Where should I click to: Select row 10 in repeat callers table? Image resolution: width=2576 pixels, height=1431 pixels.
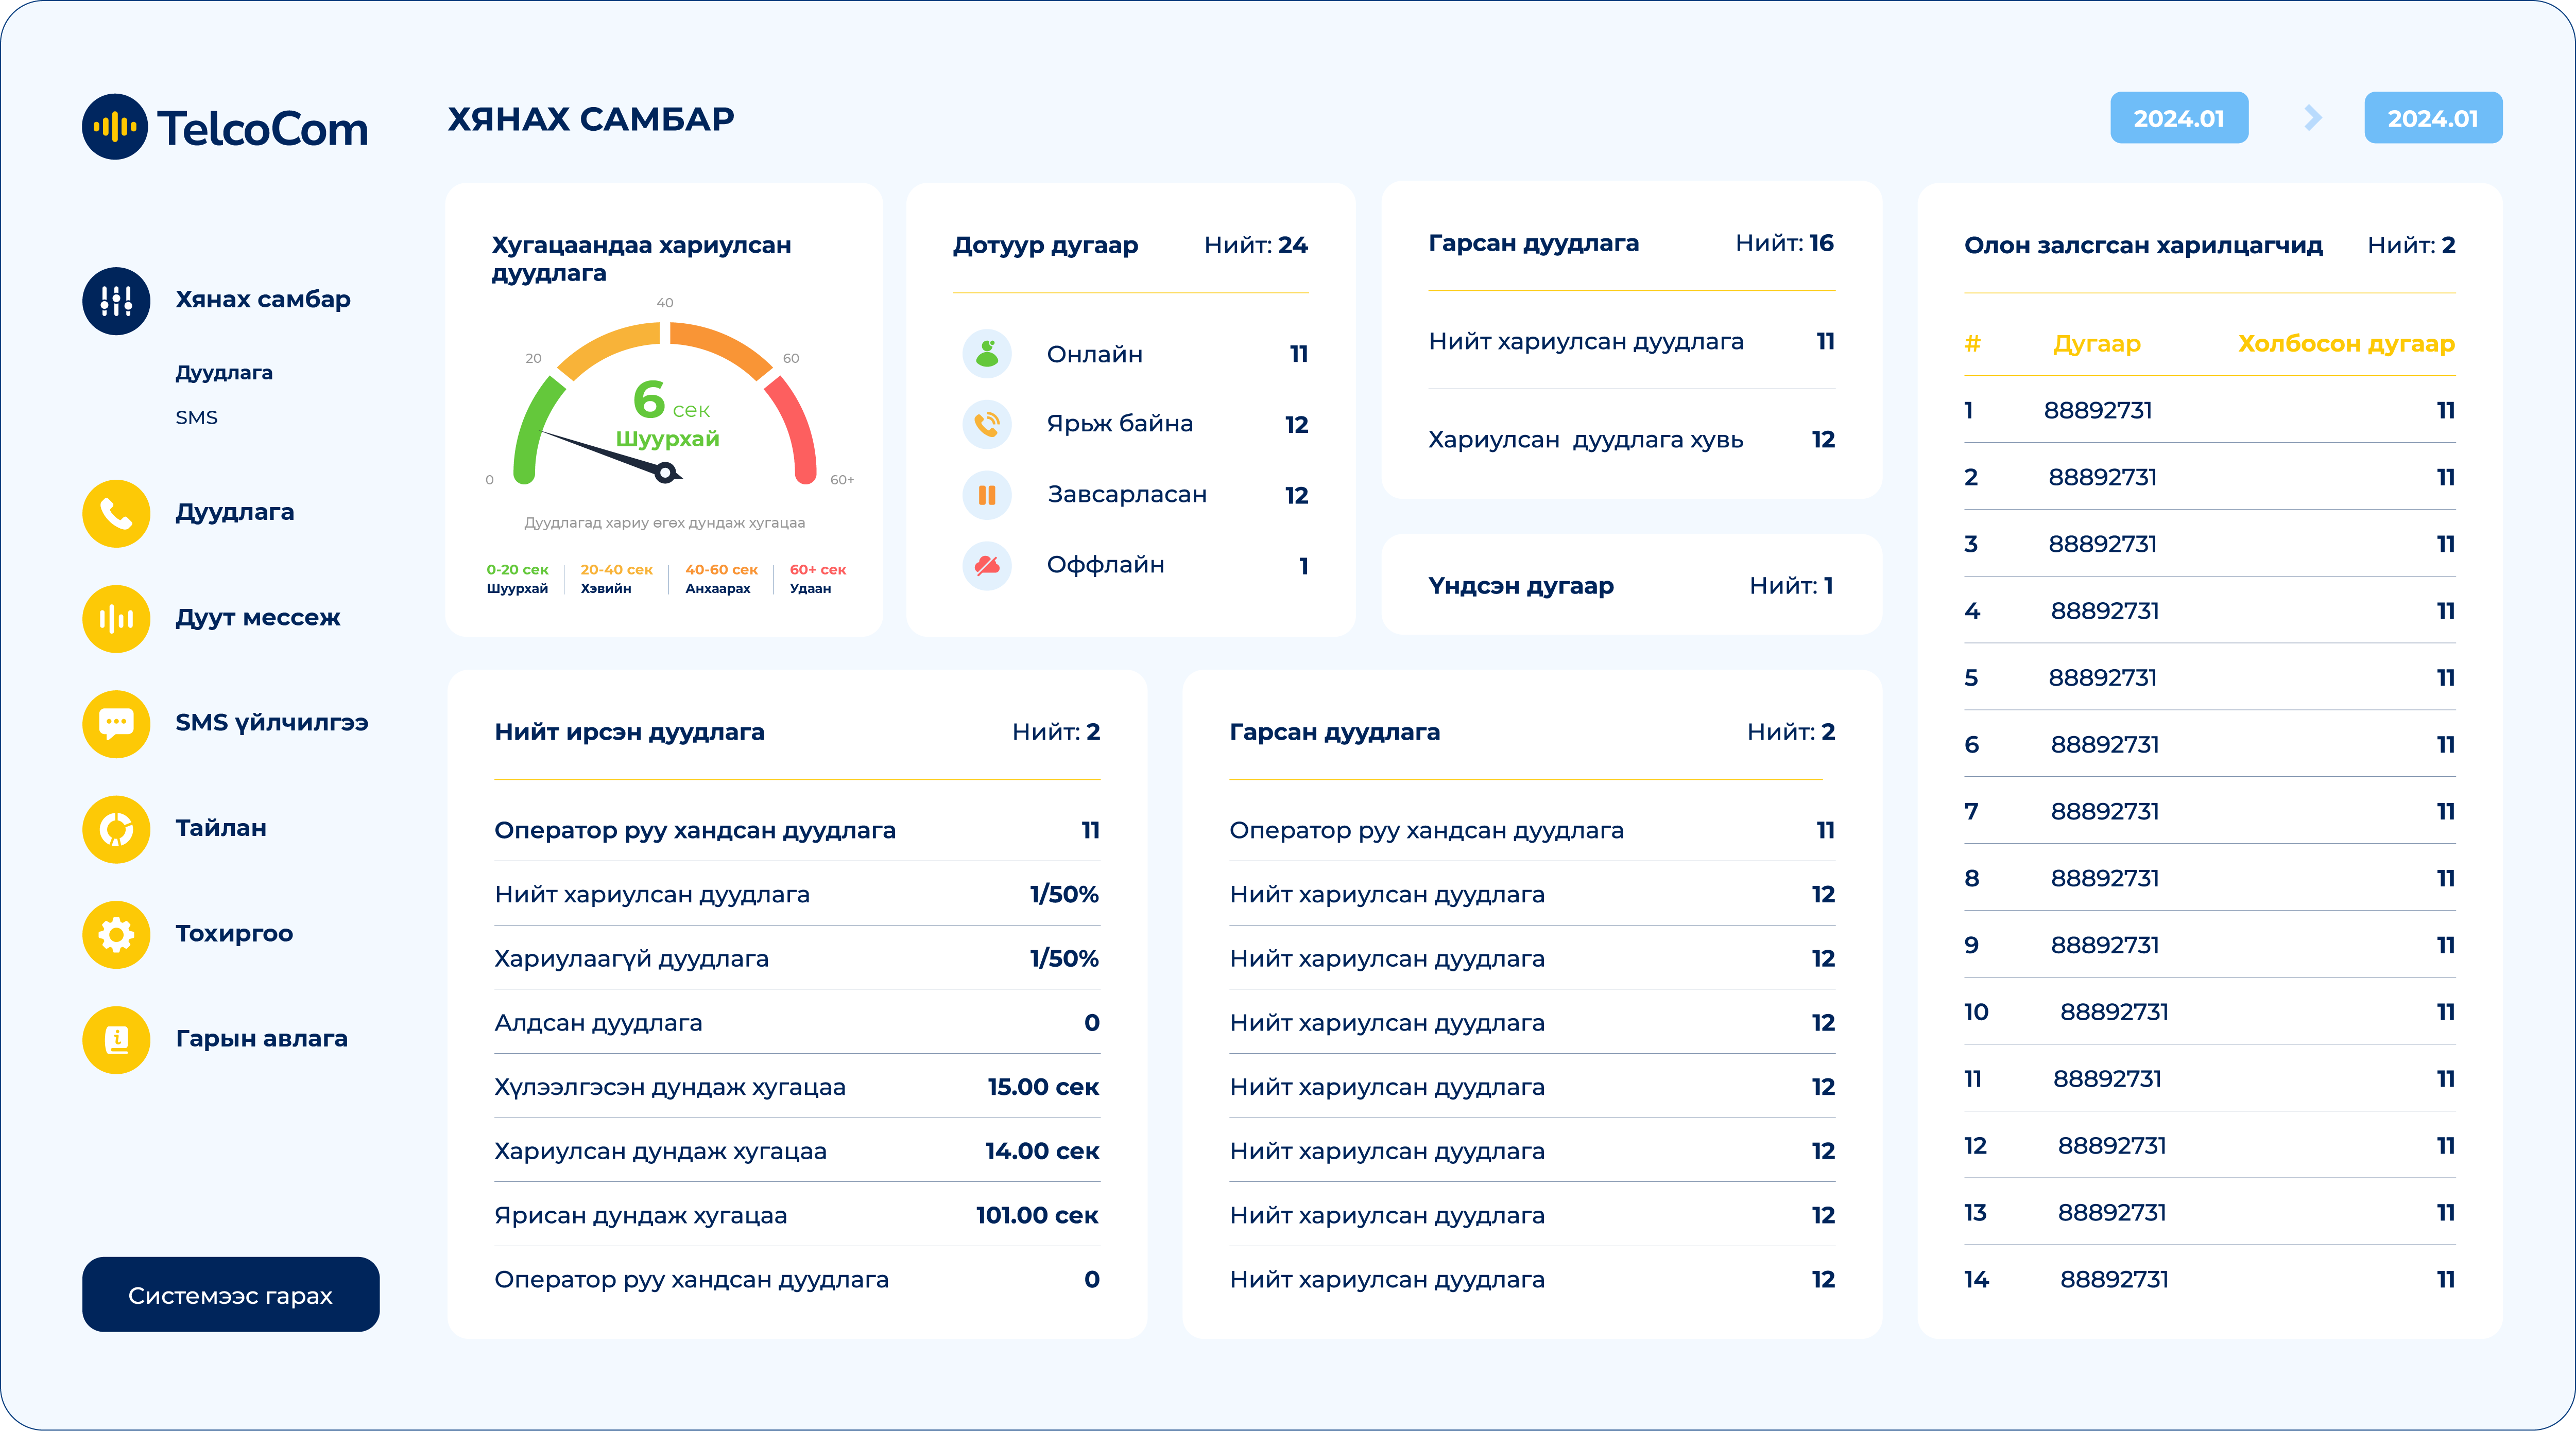[2209, 1013]
